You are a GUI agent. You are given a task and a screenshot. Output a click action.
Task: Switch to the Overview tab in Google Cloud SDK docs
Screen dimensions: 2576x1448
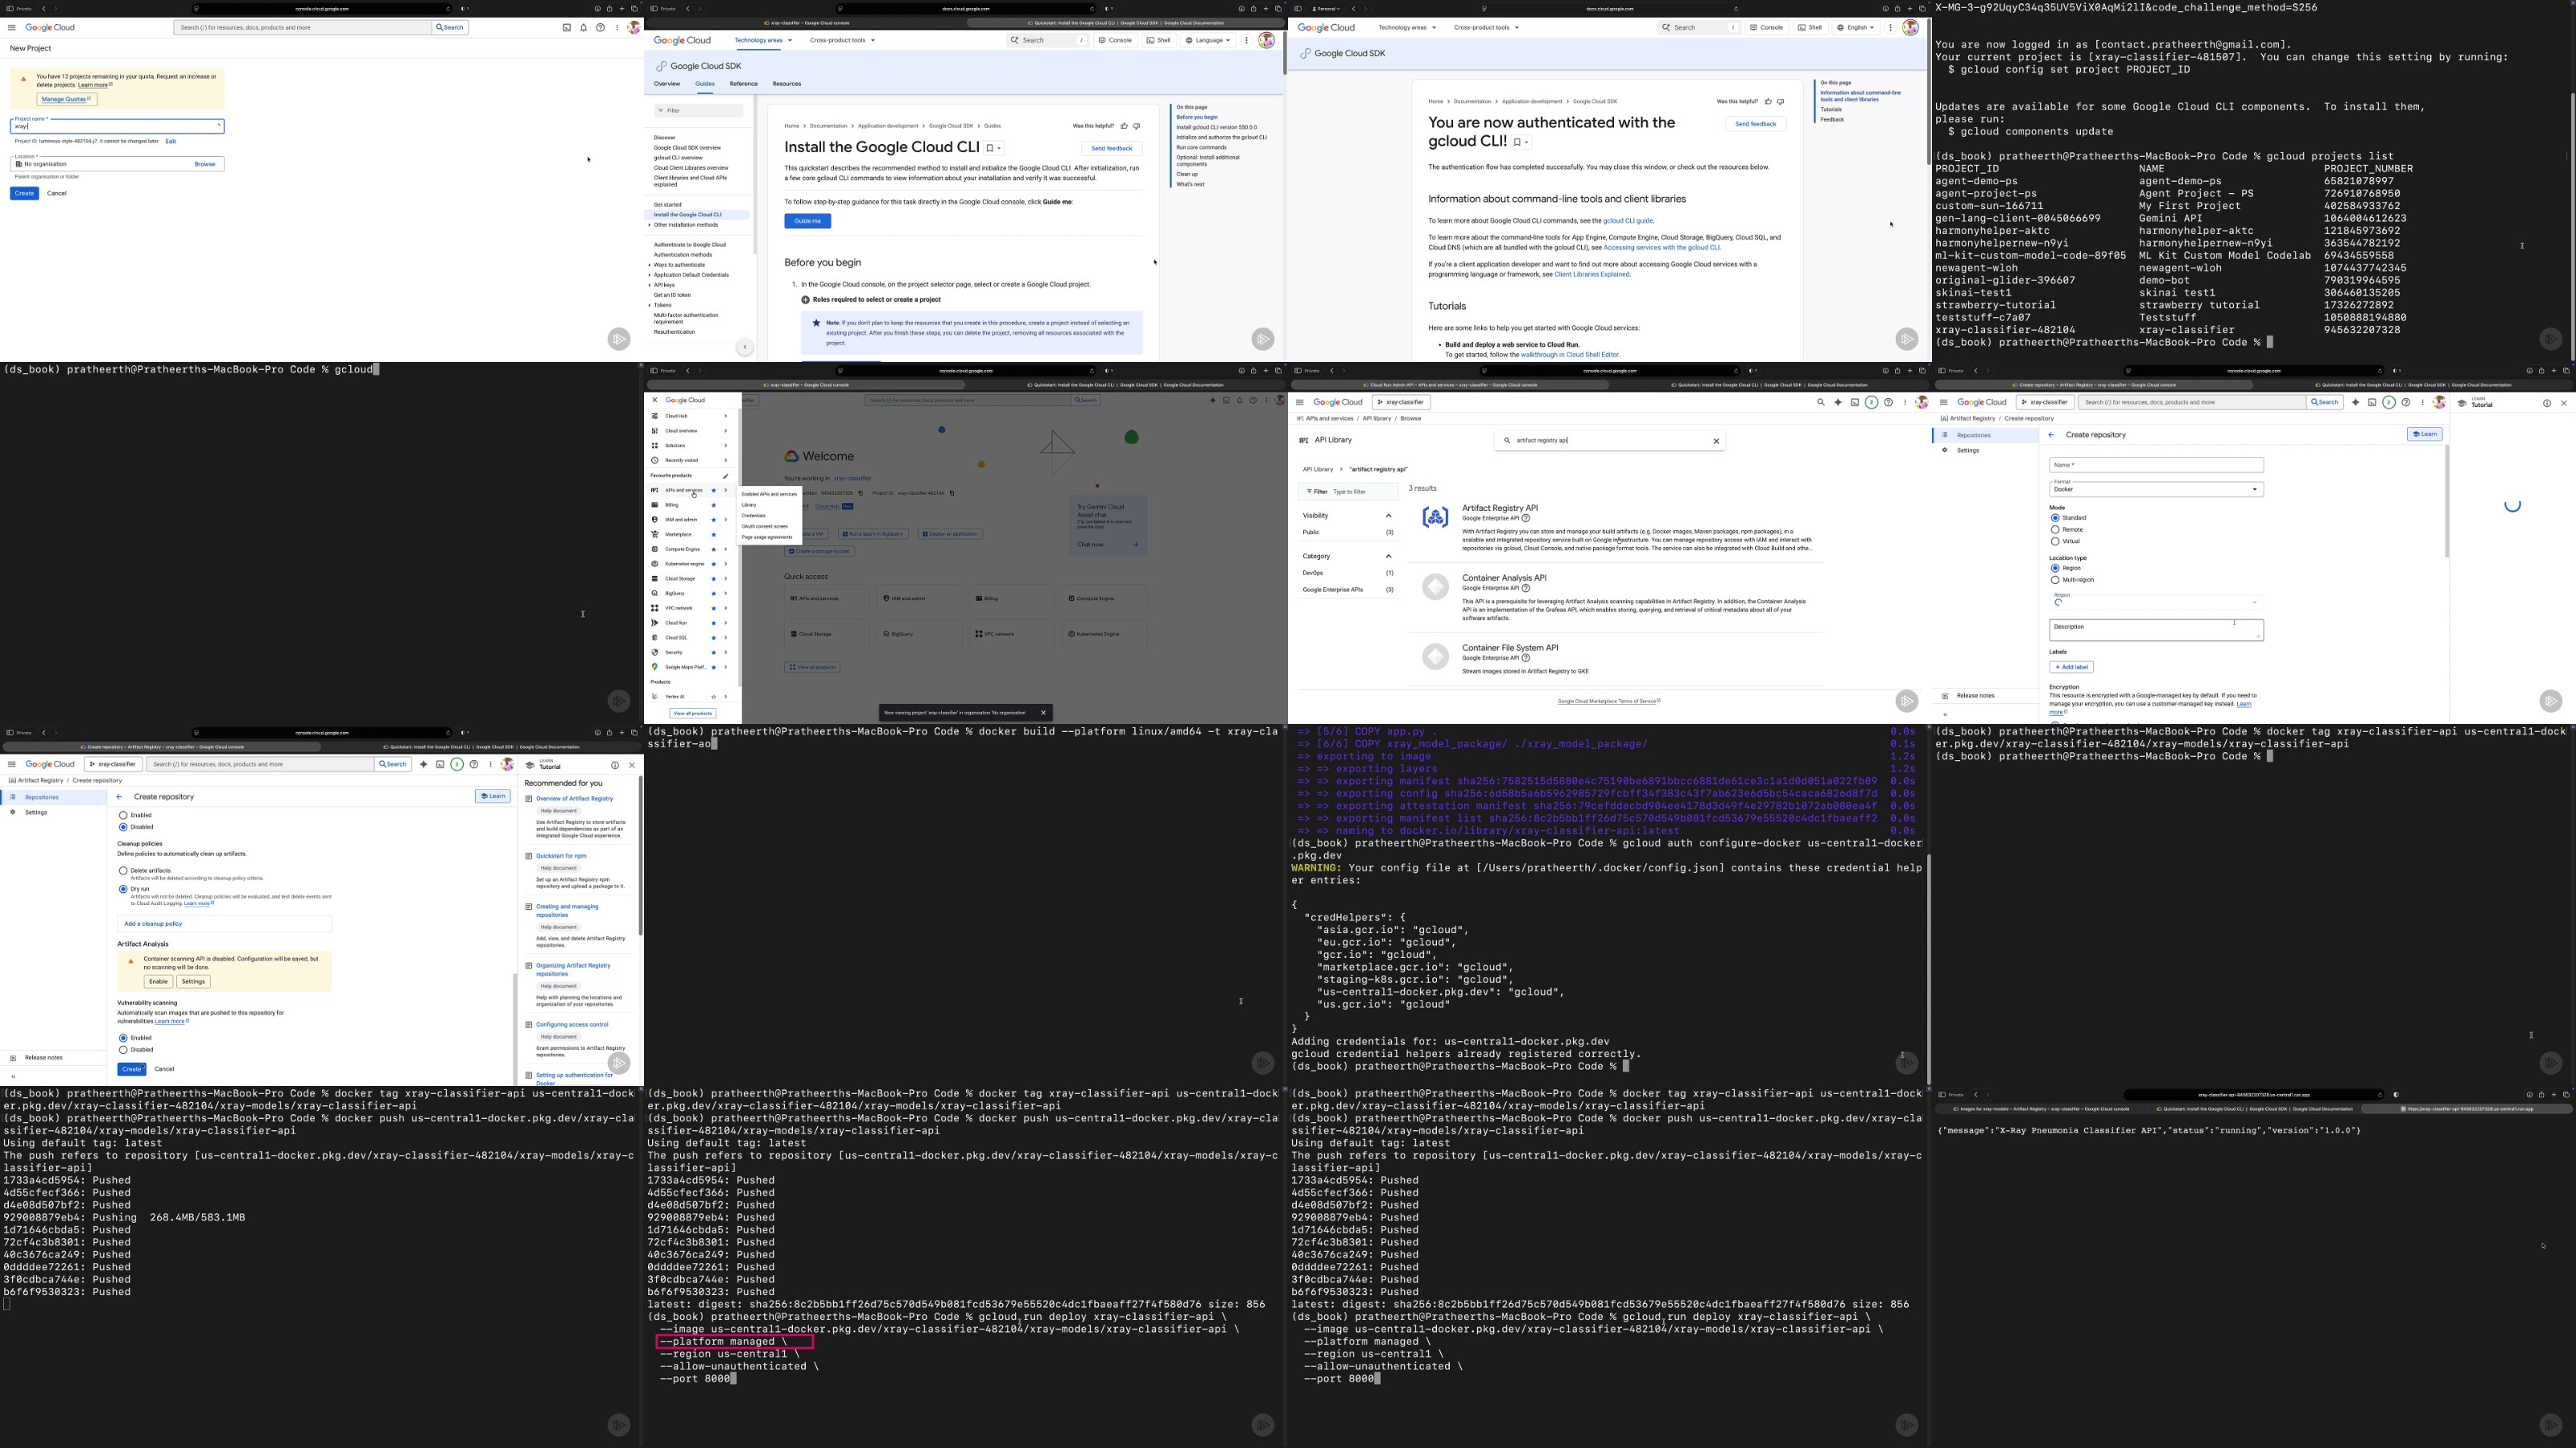point(667,84)
